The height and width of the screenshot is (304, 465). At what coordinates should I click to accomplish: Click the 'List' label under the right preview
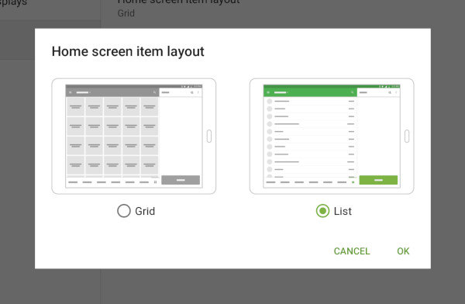point(343,211)
